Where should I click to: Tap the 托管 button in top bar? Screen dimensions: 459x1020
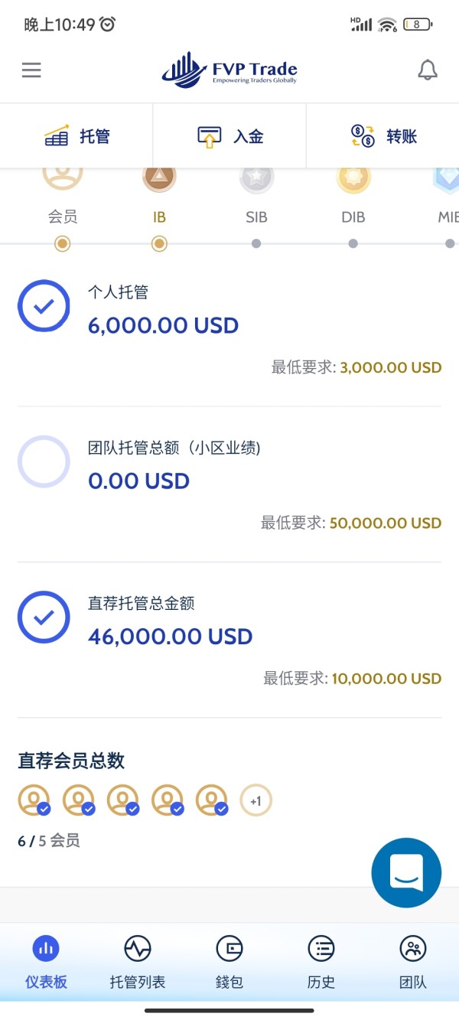click(x=76, y=136)
